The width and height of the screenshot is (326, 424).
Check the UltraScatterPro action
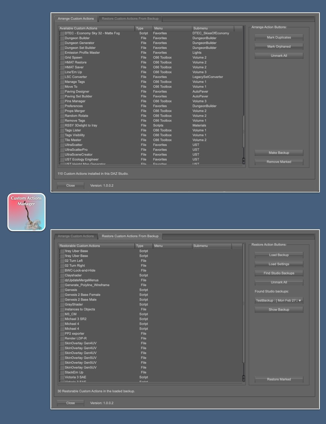(62, 149)
